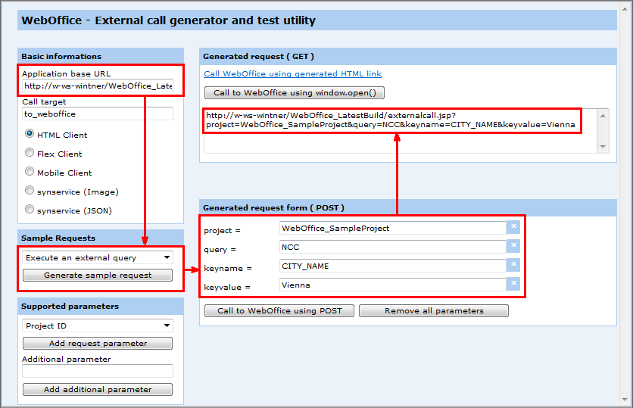Image resolution: width=633 pixels, height=408 pixels.
Task: Click Add additional parameter button
Action: pyautogui.click(x=98, y=389)
